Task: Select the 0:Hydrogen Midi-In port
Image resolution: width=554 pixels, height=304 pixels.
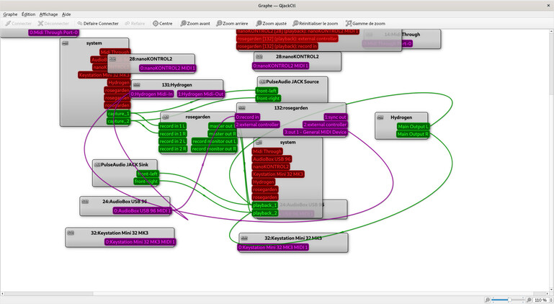Action: [152, 94]
